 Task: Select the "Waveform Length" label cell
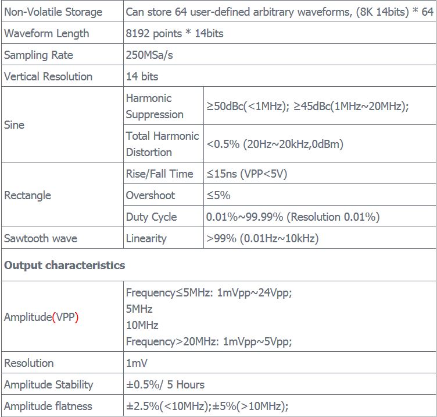click(46, 33)
